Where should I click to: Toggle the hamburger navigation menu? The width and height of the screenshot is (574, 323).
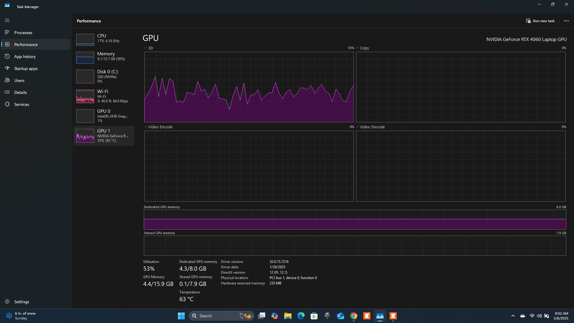click(x=7, y=20)
